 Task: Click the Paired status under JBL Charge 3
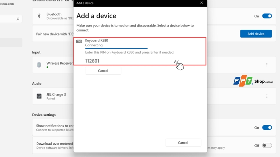50,99
